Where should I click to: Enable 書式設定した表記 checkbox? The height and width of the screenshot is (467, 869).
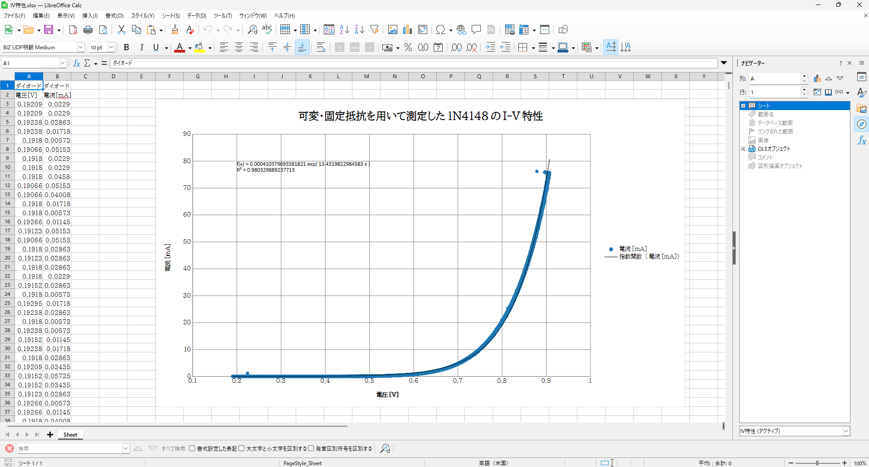coord(192,448)
